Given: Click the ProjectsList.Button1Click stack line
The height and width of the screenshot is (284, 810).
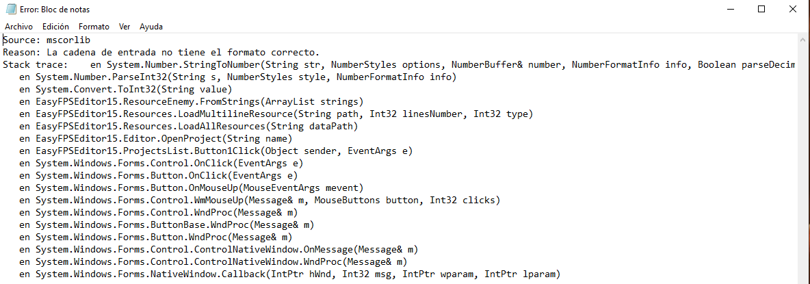Looking at the screenshot, I should pos(216,151).
